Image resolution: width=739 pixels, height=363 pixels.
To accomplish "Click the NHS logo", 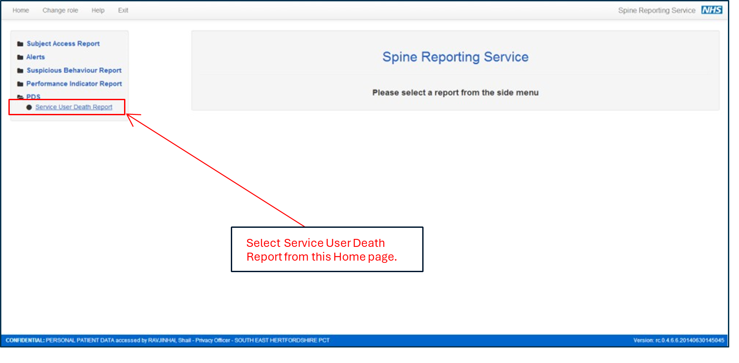I will (x=712, y=10).
